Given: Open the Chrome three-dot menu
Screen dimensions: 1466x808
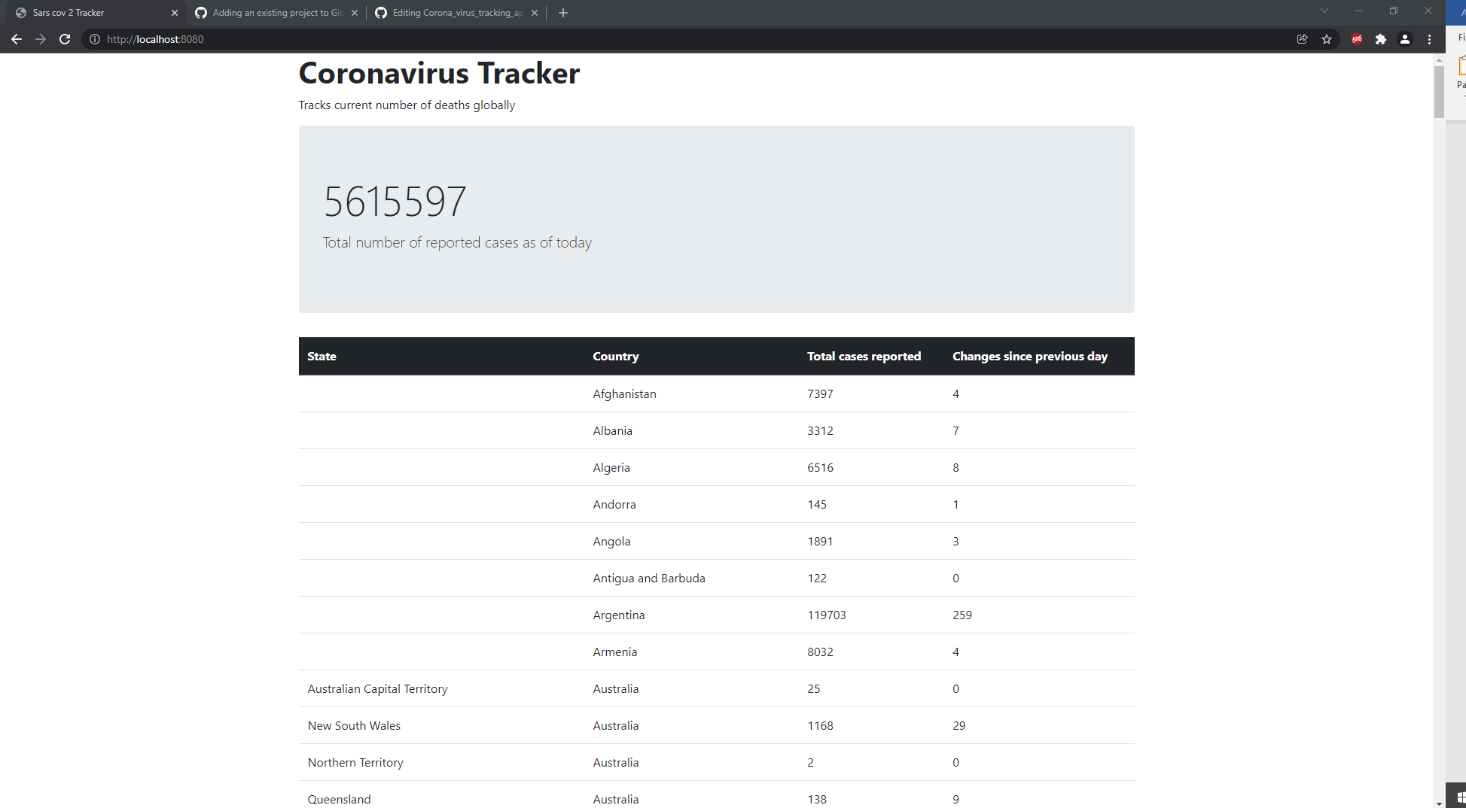Looking at the screenshot, I should tap(1429, 39).
